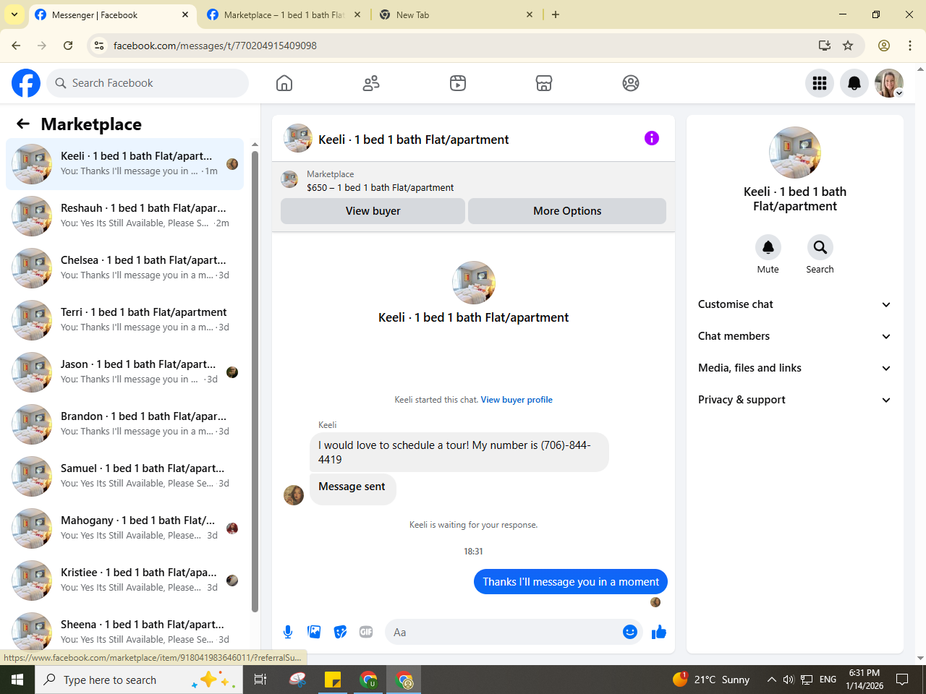Open Windows Start menu
This screenshot has width=926, height=694.
click(17, 680)
